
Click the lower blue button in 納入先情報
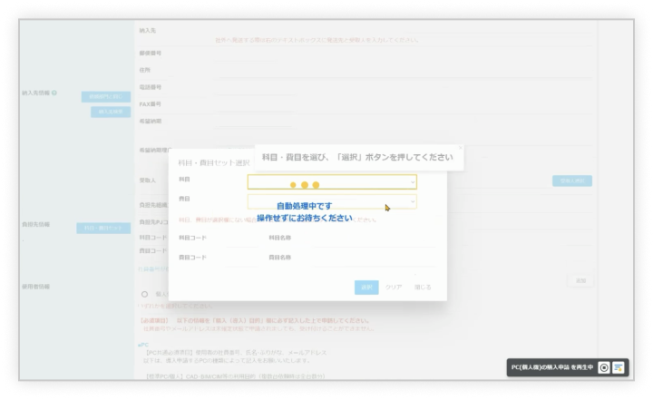click(x=111, y=112)
